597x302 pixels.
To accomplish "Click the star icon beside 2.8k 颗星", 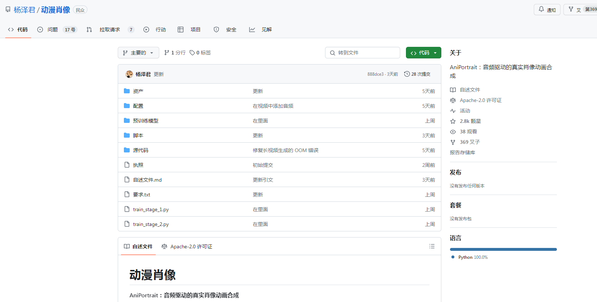I will (x=453, y=121).
